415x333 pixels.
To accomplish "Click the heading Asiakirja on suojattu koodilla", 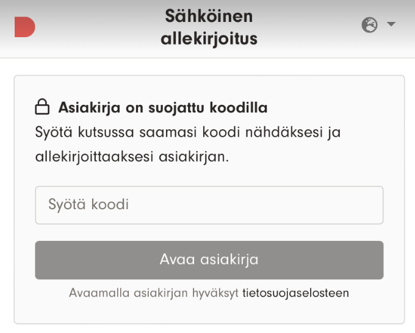I will (163, 108).
